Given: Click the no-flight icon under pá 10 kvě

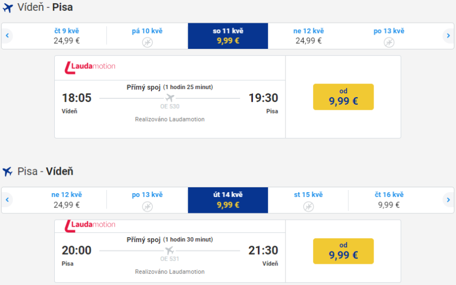Looking at the screenshot, I should coord(147,42).
